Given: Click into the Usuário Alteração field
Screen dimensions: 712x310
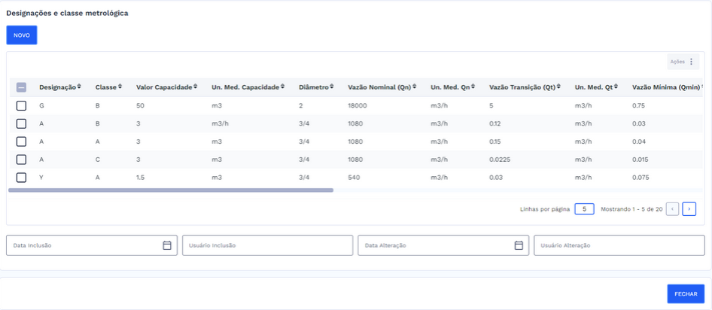Looking at the screenshot, I should (x=619, y=245).
